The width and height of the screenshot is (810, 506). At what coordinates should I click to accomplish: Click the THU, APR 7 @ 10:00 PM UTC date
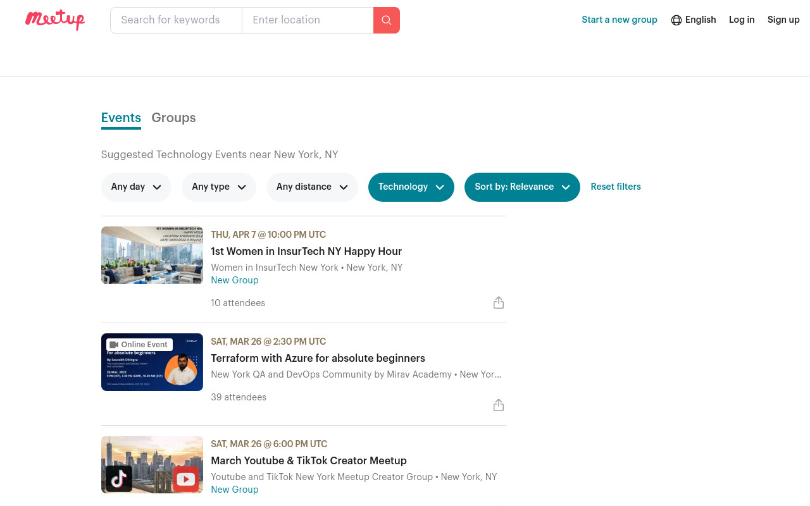point(268,235)
